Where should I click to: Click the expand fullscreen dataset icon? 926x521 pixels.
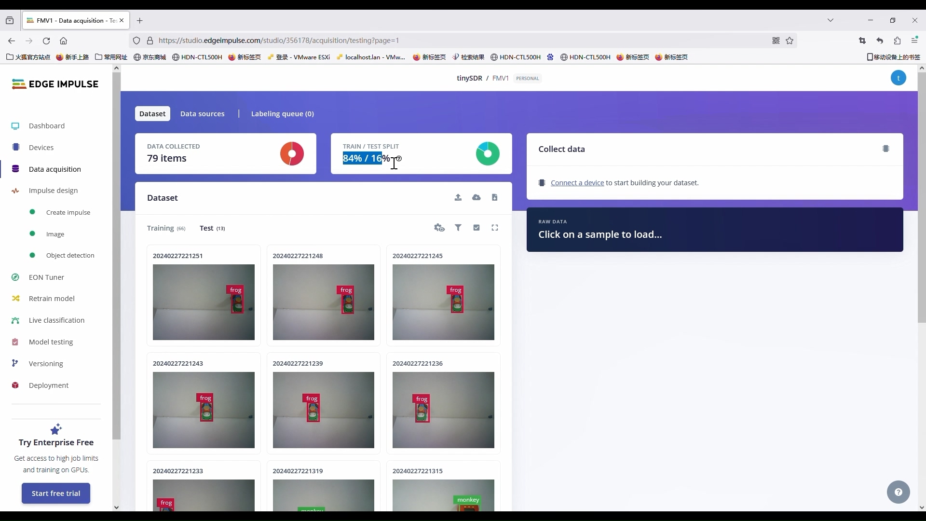(495, 228)
